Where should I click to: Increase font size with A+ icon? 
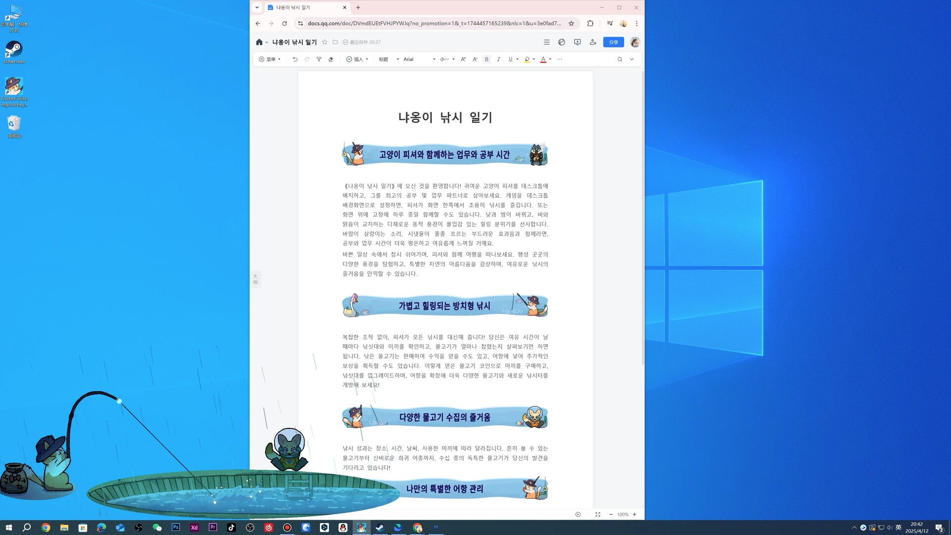coord(463,59)
